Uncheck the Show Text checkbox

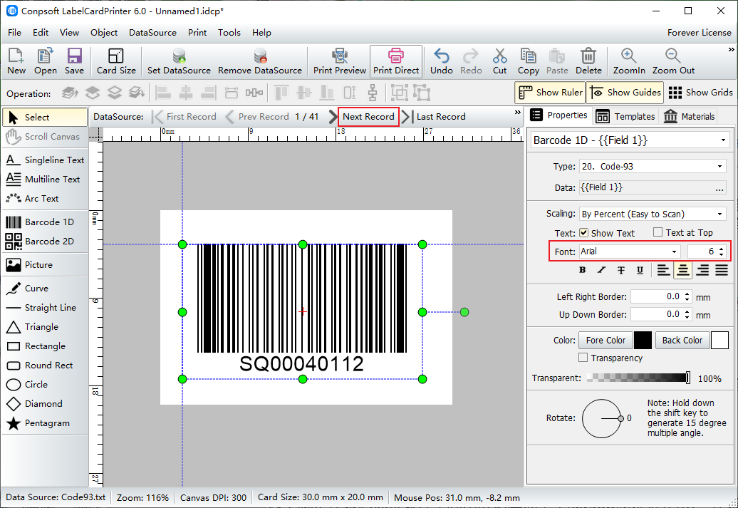[x=583, y=232]
